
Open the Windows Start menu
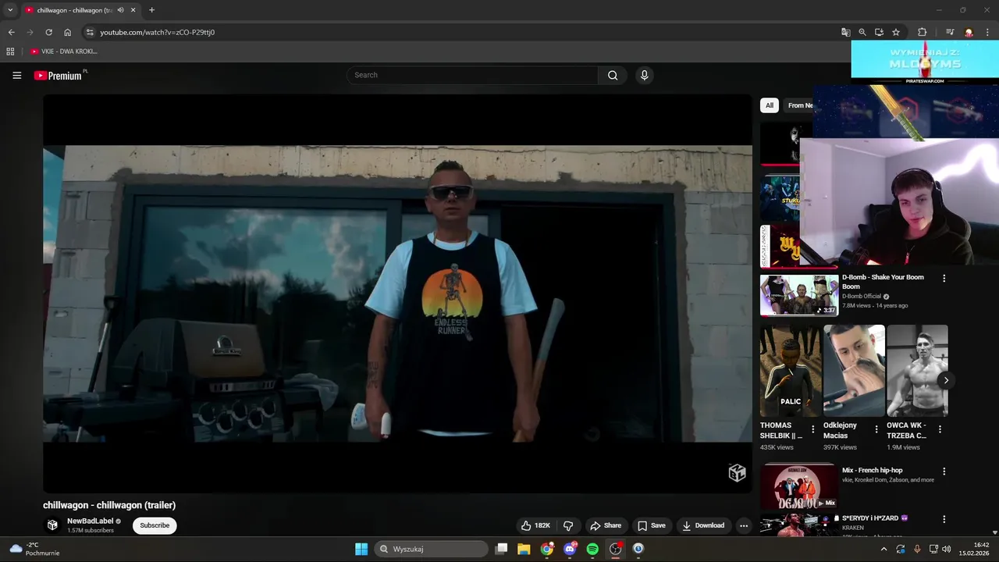(361, 549)
